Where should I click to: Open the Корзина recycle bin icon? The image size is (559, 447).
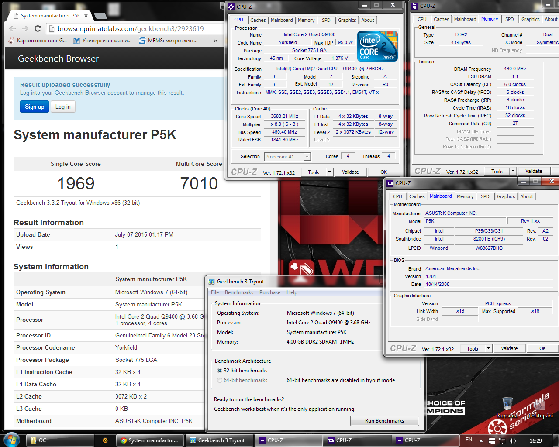click(x=507, y=407)
